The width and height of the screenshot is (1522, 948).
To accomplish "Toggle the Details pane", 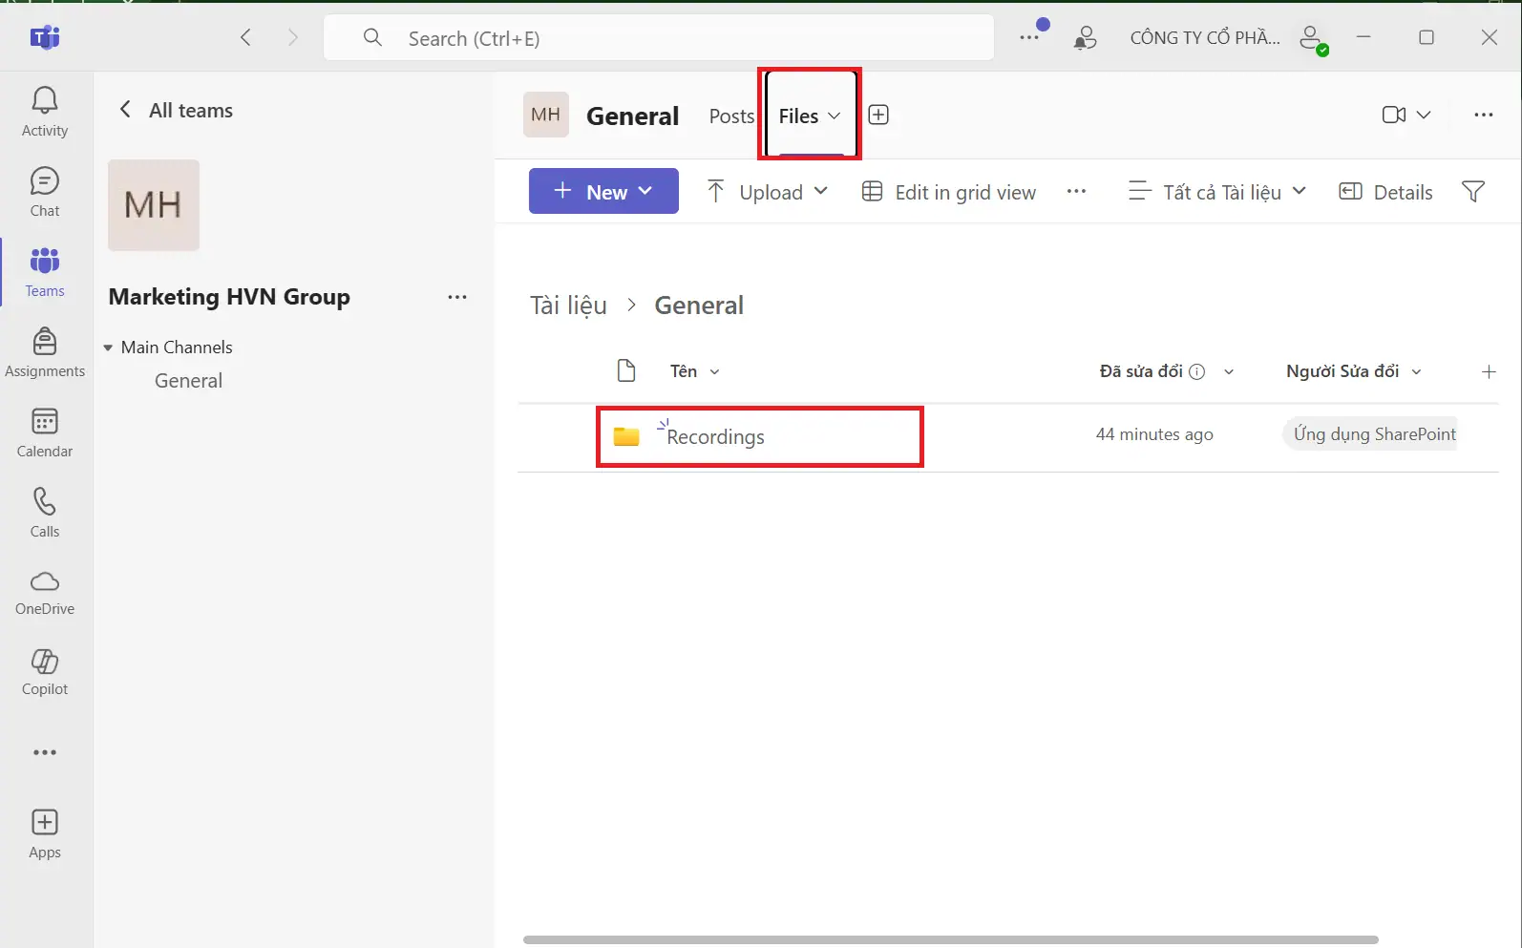I will point(1385,192).
